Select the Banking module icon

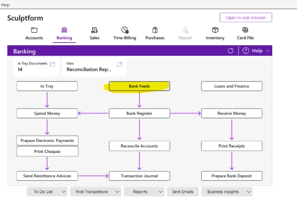[x=64, y=30]
